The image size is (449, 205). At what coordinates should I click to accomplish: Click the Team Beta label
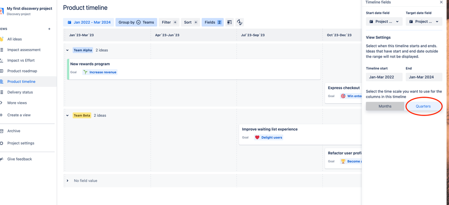82,116
